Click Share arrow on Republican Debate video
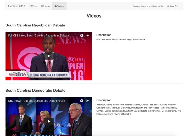191x136 pixels. coord(87,36)
